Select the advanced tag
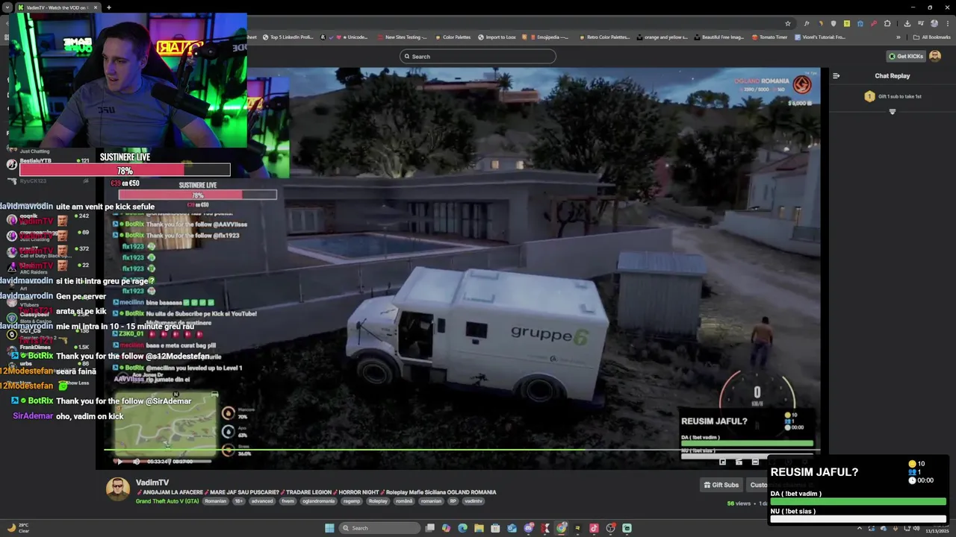 261,501
